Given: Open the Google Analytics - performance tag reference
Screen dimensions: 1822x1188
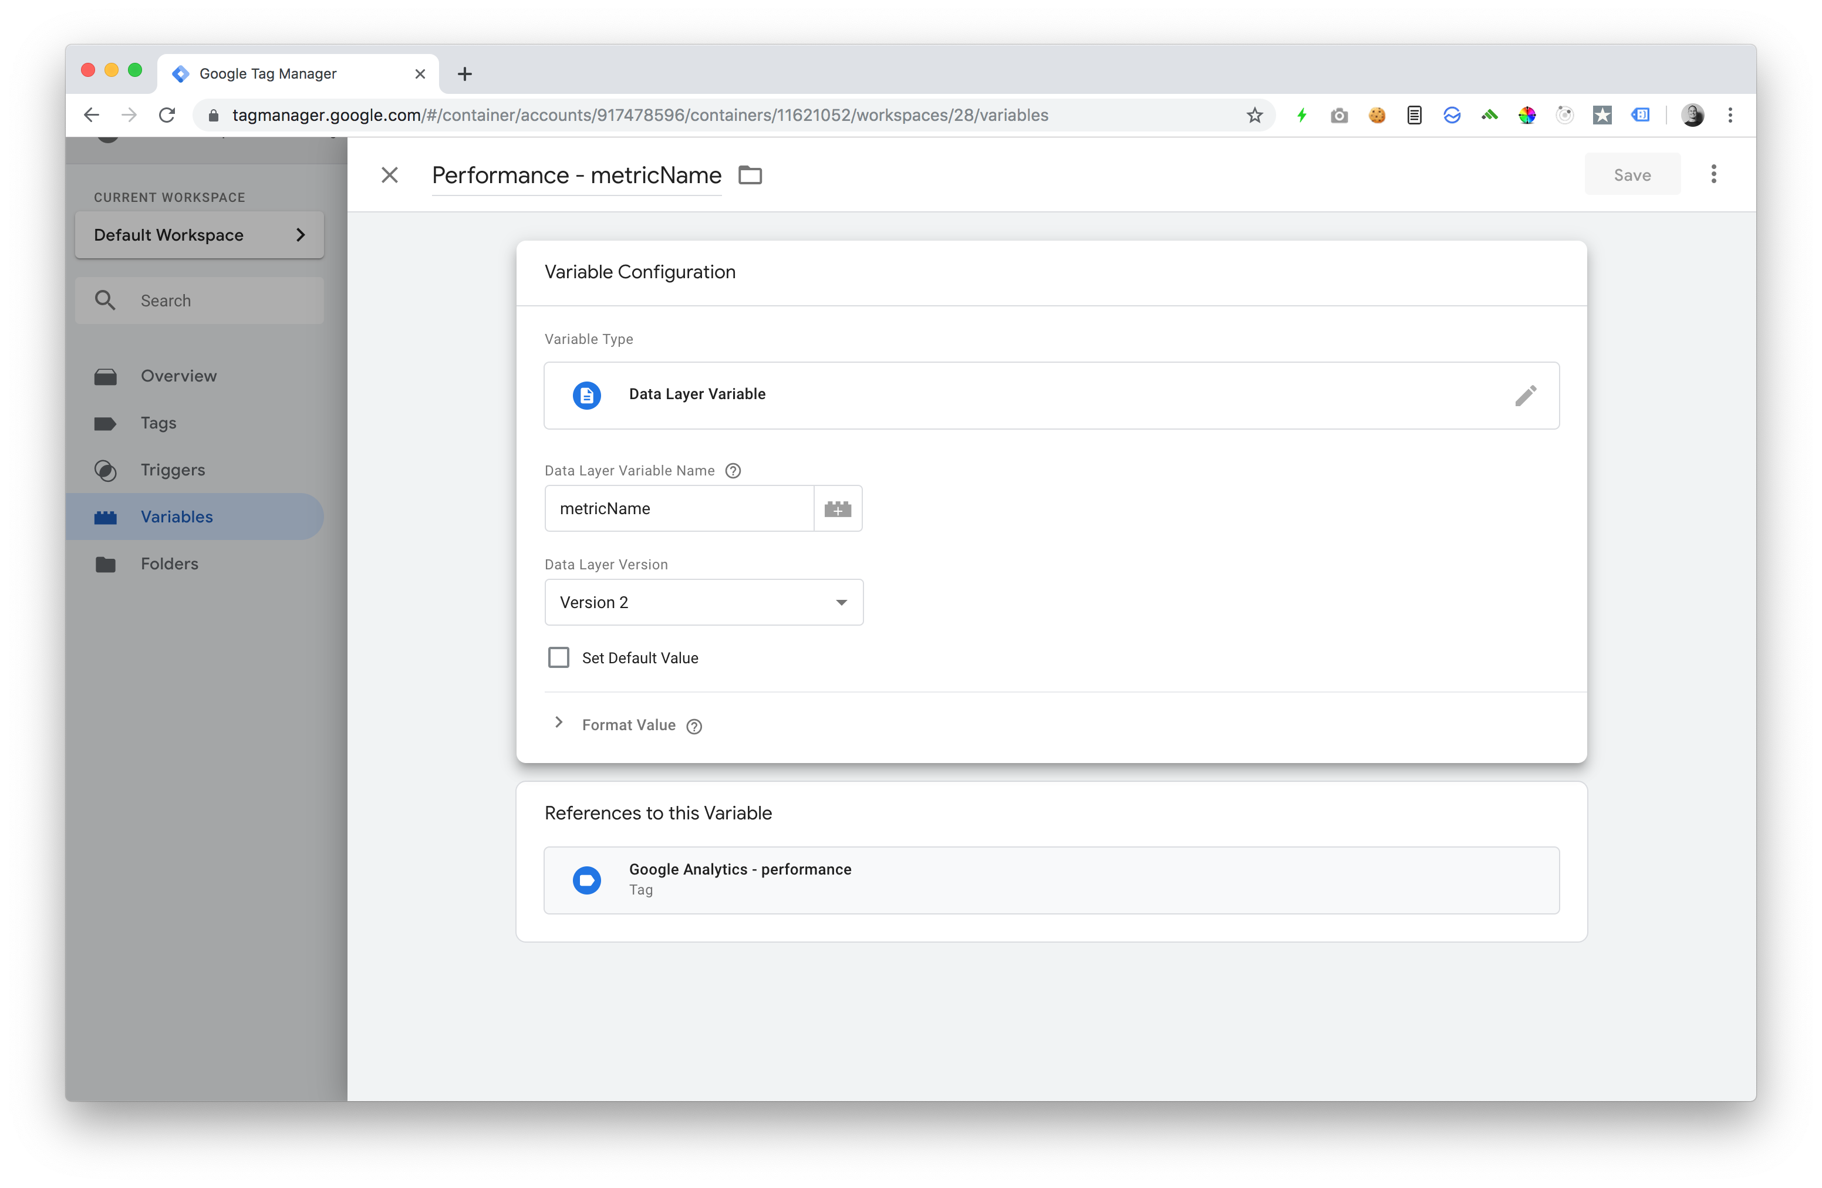Looking at the screenshot, I should point(1050,879).
